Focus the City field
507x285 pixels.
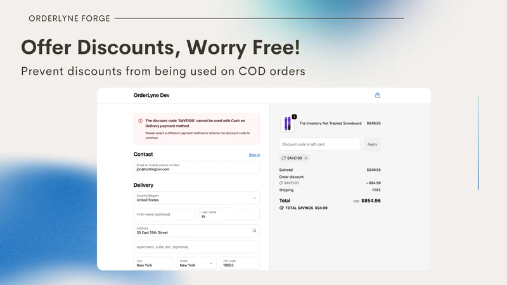coord(153,263)
